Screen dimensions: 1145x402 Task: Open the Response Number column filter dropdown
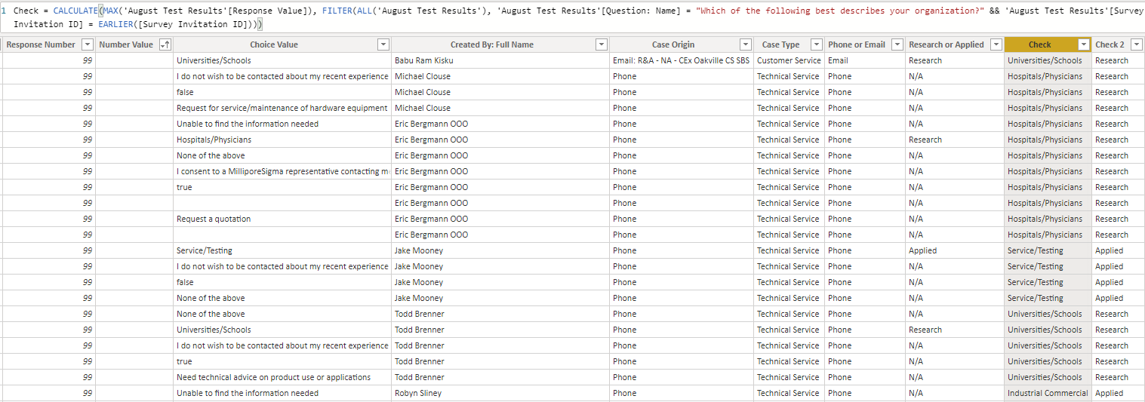coord(87,44)
